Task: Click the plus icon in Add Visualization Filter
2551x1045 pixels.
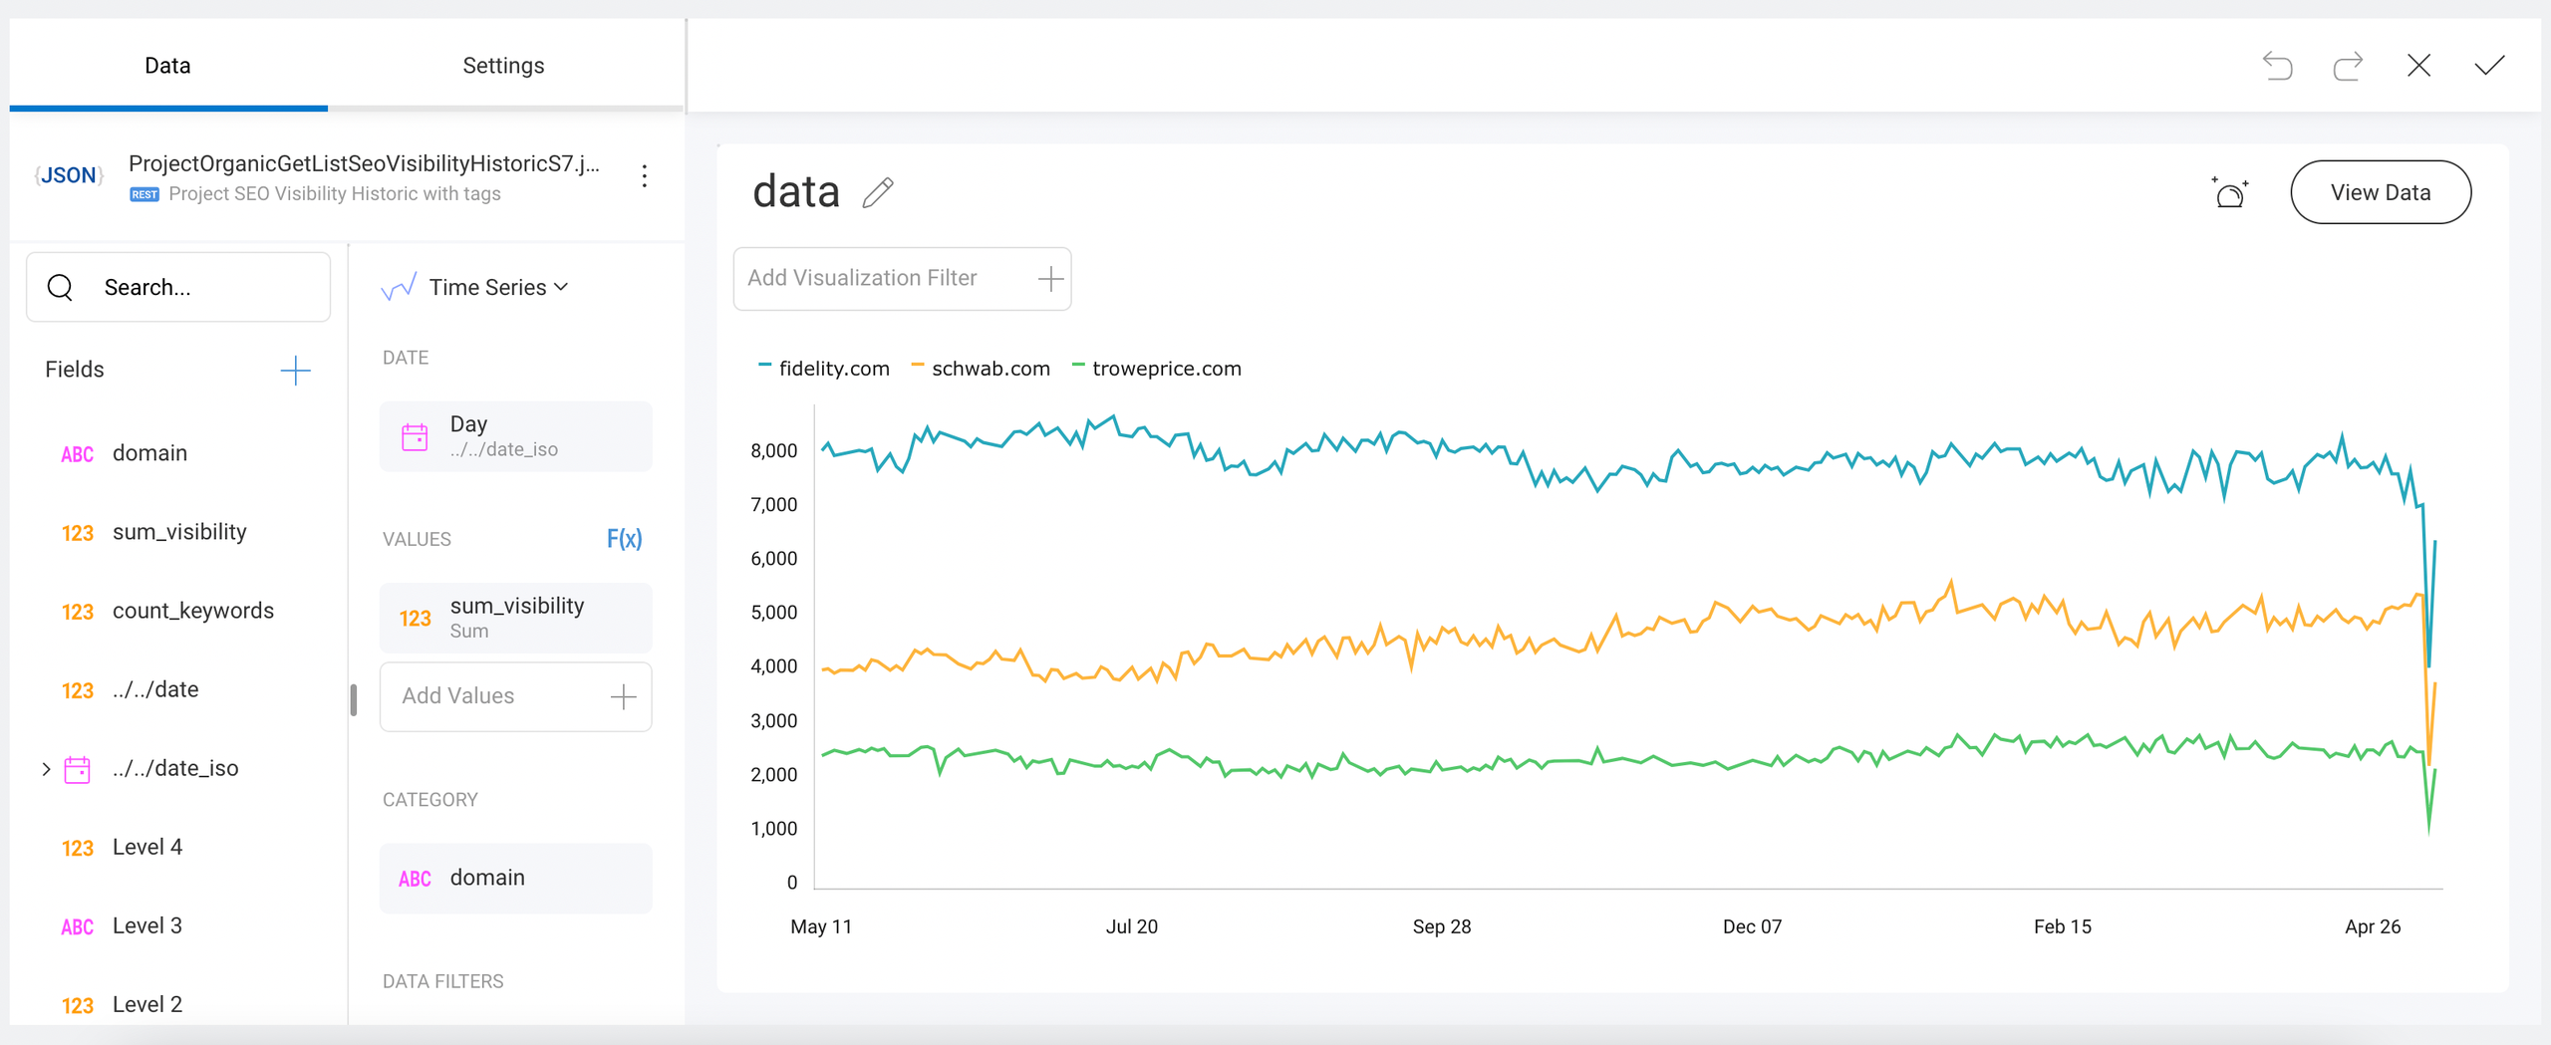Action: (1050, 279)
